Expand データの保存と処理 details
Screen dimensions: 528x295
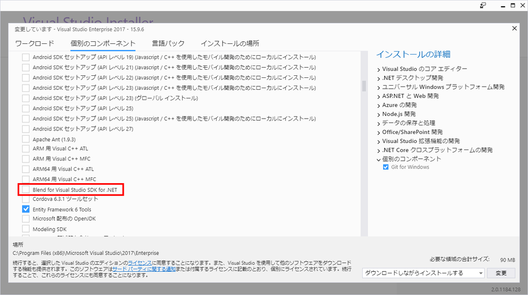click(x=378, y=124)
